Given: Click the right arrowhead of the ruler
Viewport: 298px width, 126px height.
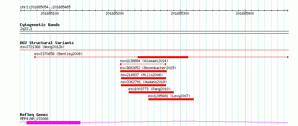Looking at the screenshot, I should [x=288, y=10].
